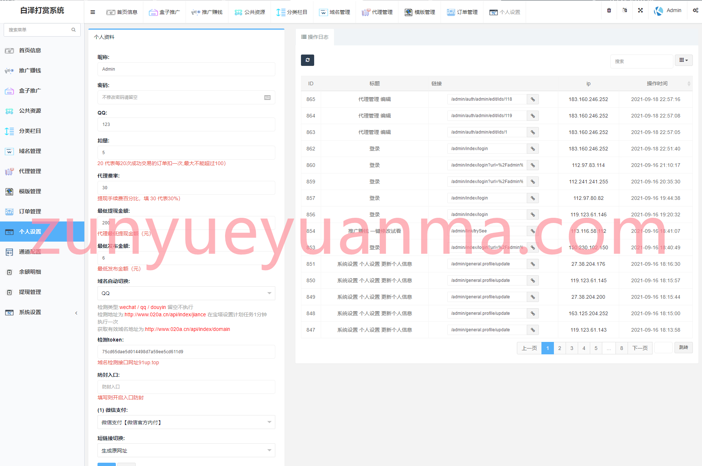Open link icon for log row 862
This screenshot has height=466, width=702.
click(533, 149)
